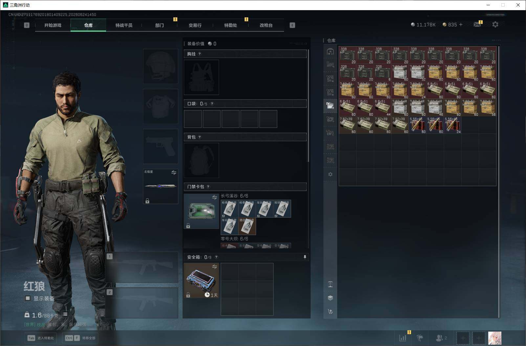Image resolution: width=526 pixels, height=346 pixels.
Task: Open the 胸挂 help question mark
Action: pyautogui.click(x=199, y=54)
